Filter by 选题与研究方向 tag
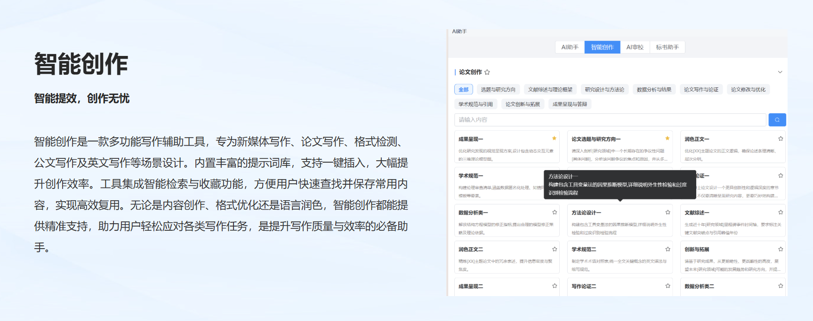Screen dimensions: 813x321 tap(498, 90)
